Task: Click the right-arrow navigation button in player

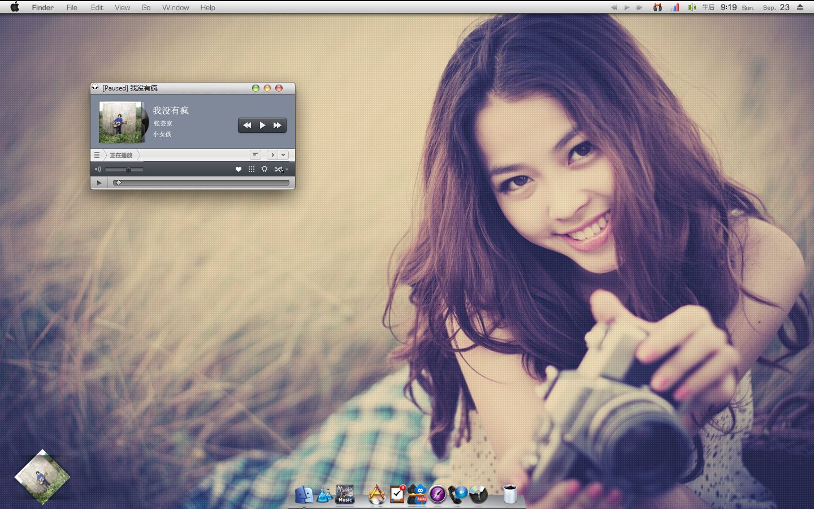Action: pyautogui.click(x=272, y=155)
